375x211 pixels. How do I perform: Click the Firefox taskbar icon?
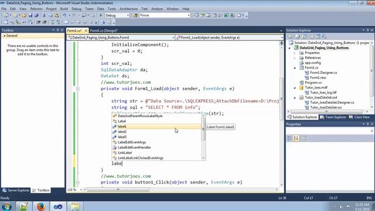(x=41, y=206)
